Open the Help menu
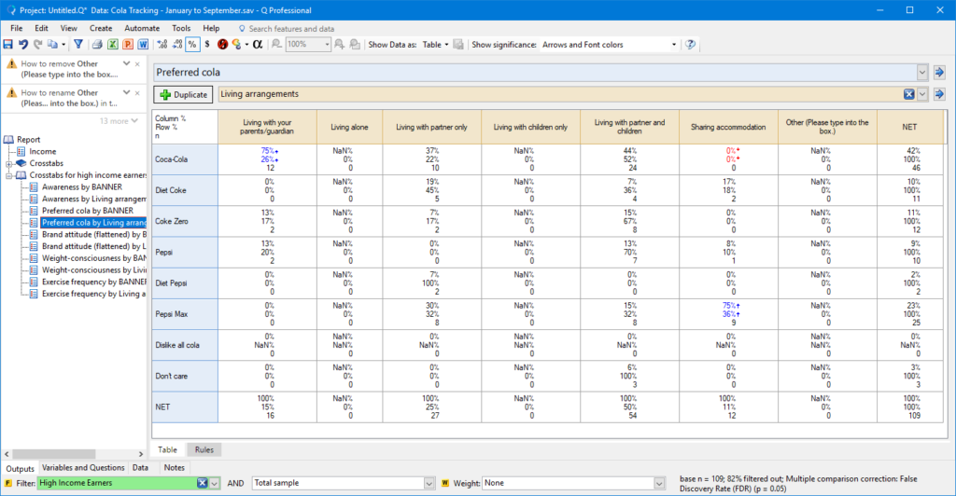Screen dimensions: 956x496 (211, 29)
